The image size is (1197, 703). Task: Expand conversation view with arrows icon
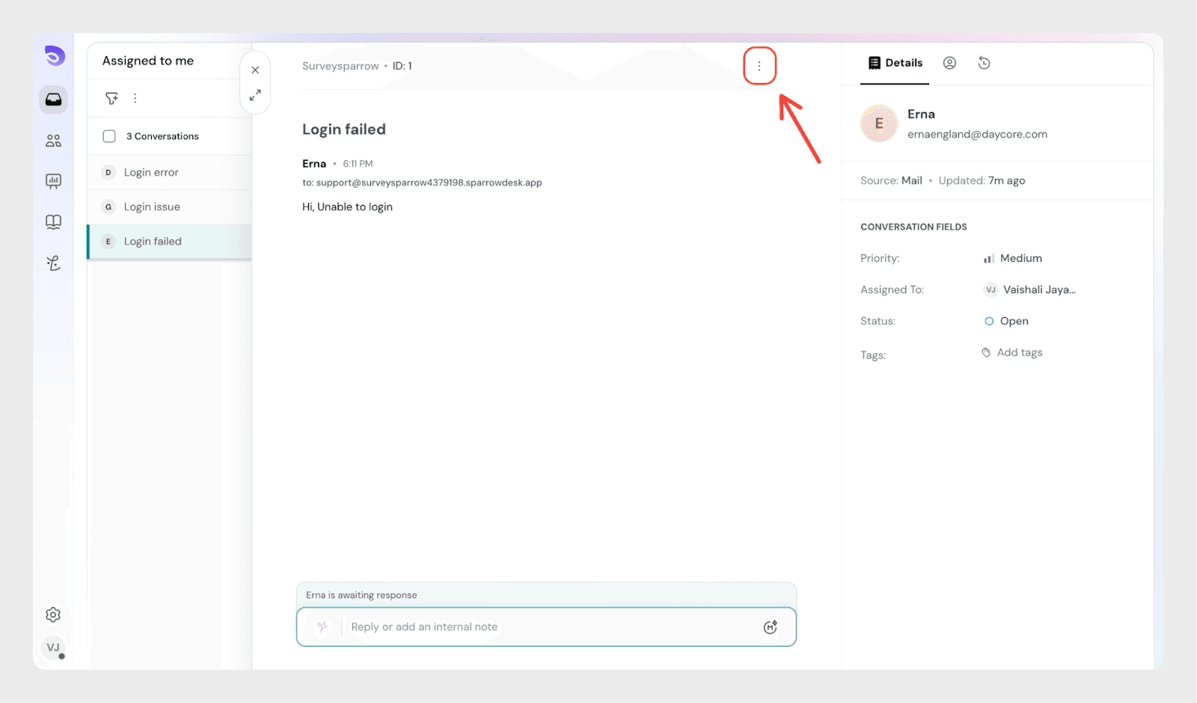[x=255, y=96]
